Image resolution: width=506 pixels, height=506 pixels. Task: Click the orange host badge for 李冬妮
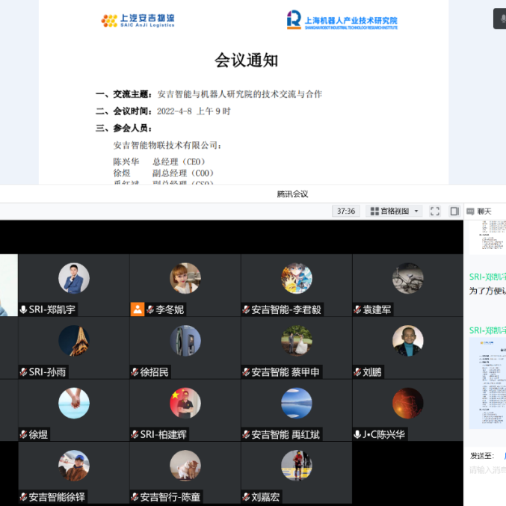pos(138,309)
